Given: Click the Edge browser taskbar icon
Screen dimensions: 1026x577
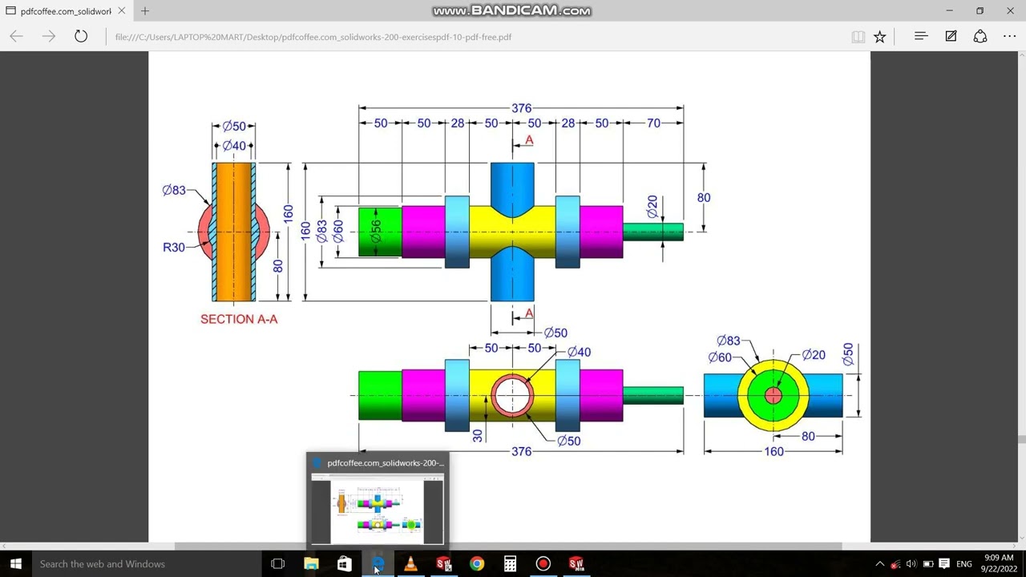Looking at the screenshot, I should pos(378,563).
